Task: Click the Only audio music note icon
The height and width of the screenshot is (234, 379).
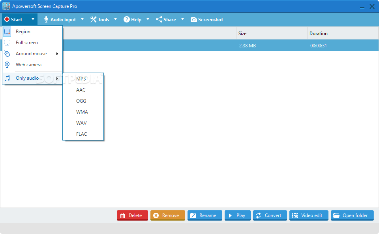Action: pyautogui.click(x=8, y=78)
